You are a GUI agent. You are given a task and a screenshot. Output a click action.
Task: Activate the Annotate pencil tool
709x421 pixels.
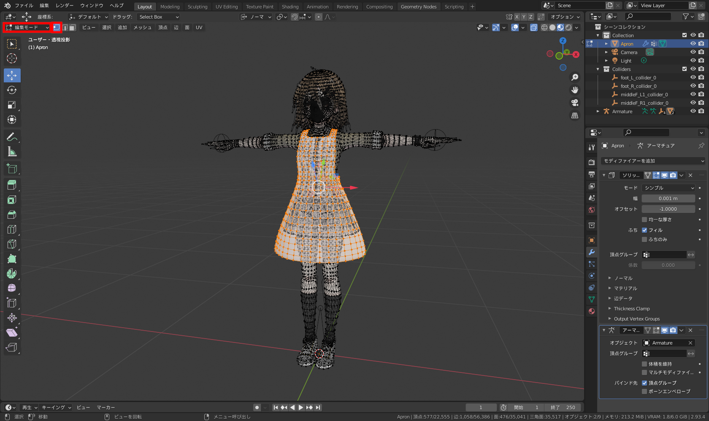(x=12, y=137)
